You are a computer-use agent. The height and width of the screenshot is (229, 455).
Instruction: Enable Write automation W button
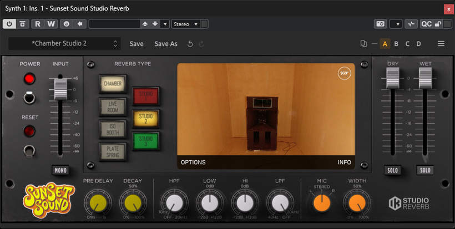pyautogui.click(x=51, y=24)
